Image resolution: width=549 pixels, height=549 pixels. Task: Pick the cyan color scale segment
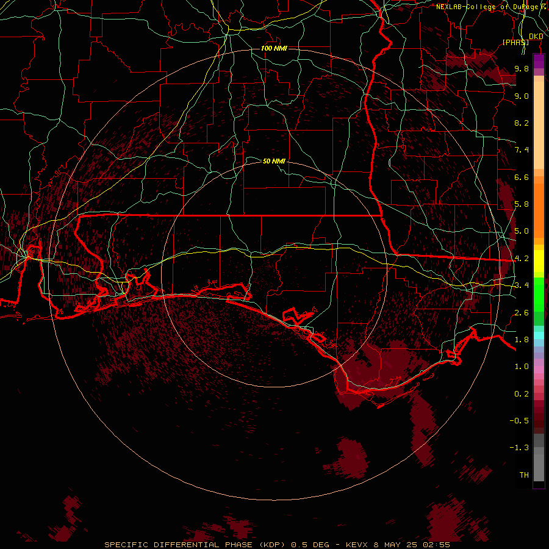(539, 335)
